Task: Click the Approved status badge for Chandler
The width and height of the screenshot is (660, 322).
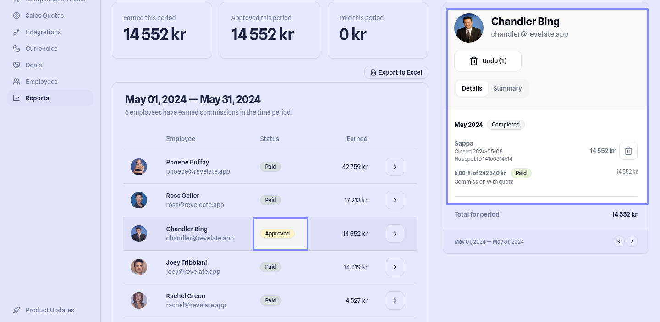Action: 277,234
